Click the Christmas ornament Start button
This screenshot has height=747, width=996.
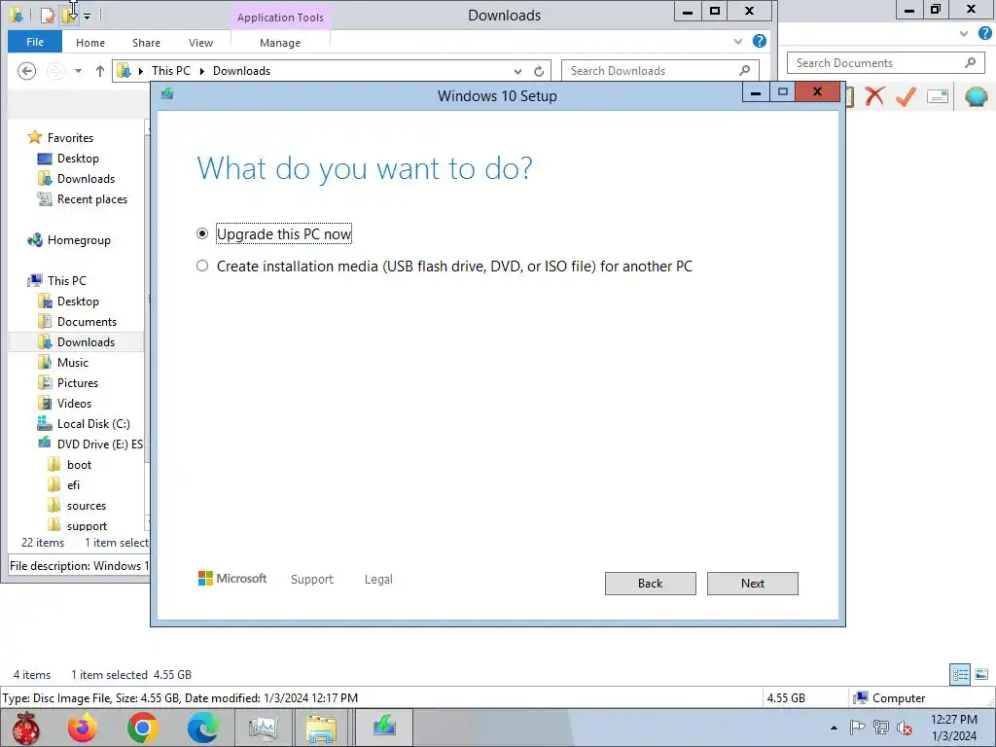(24, 728)
